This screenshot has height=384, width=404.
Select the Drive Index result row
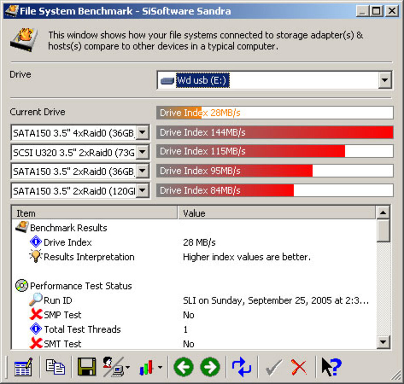pyautogui.click(x=194, y=242)
